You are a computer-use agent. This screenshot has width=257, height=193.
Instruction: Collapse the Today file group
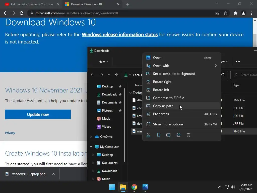tap(130, 93)
